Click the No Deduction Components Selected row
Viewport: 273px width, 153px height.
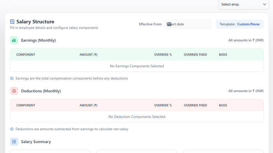(x=136, y=117)
